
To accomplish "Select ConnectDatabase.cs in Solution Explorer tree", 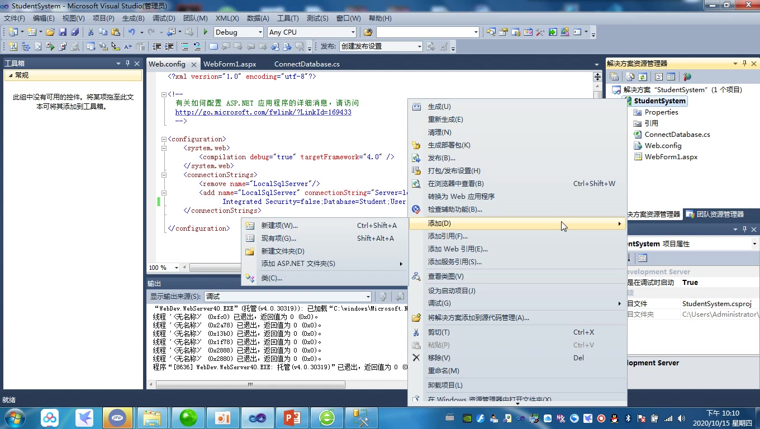I will [677, 135].
